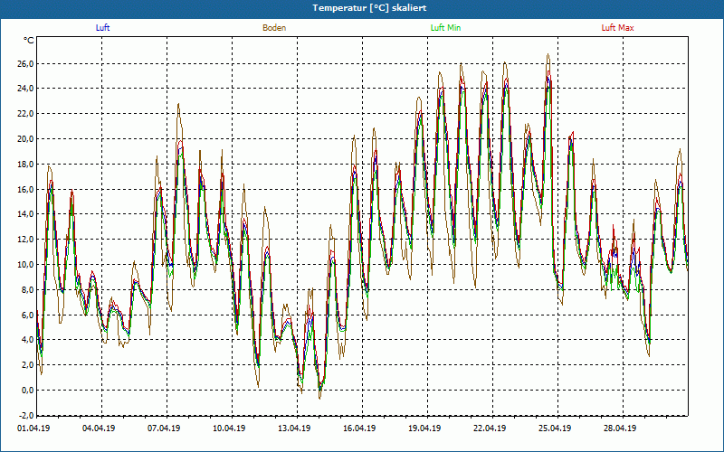Click the green Luft Min legend label

tap(445, 28)
